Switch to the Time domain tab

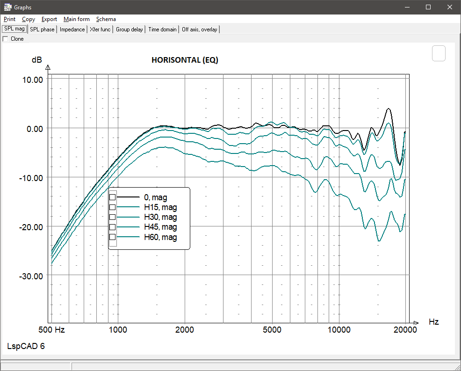pos(162,29)
